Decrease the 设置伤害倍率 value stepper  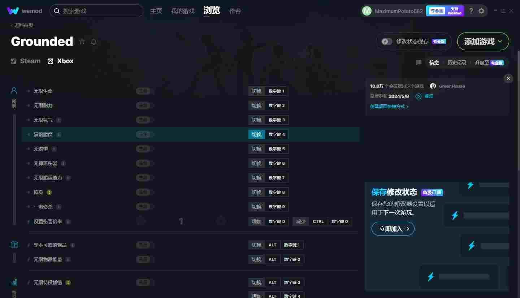click(x=141, y=221)
